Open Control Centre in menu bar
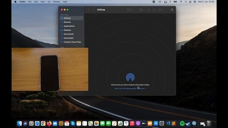The image size is (228, 128). pos(190,2)
